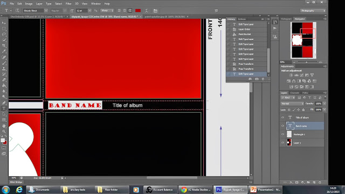Select the Horizontal Type tool in toolbox
This screenshot has width=345, height=194.
tap(4, 108)
